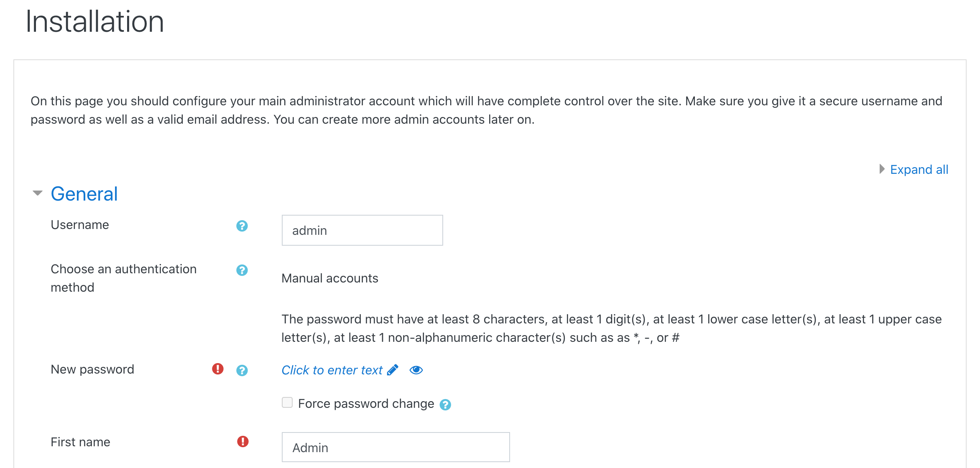Click New password required warning icon
Screen dimensions: 980x468
[x=217, y=369]
